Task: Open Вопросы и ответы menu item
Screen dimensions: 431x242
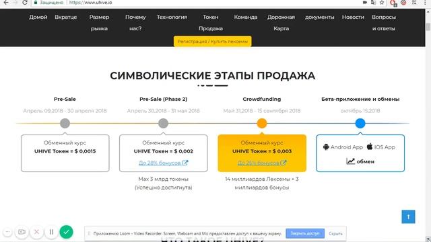Action: tap(384, 23)
